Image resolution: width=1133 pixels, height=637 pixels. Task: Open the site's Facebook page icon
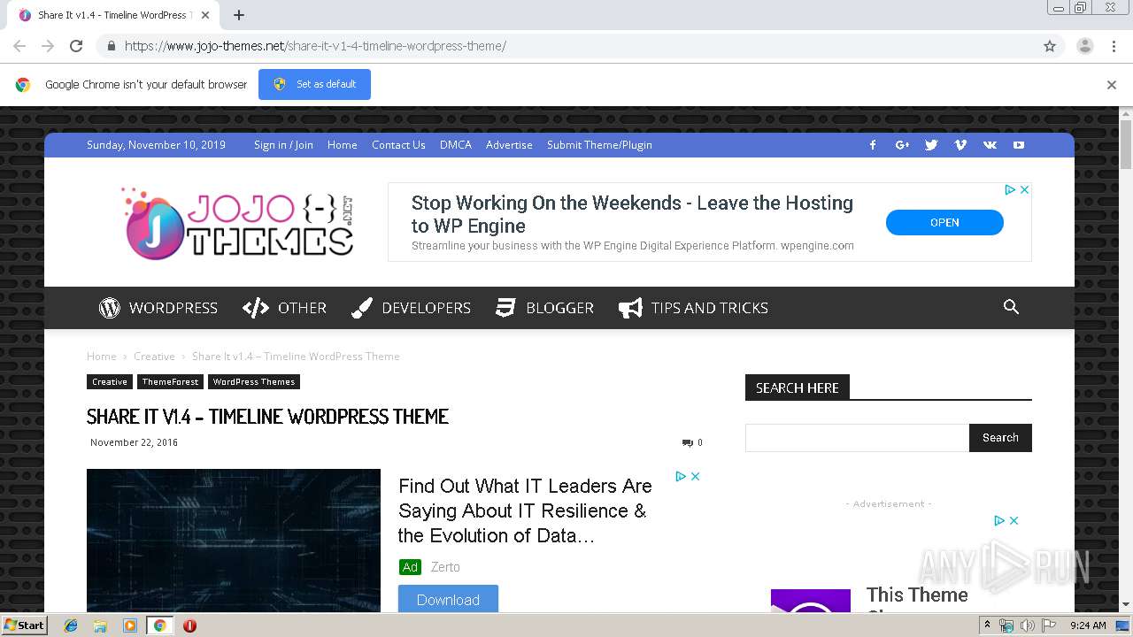(873, 145)
